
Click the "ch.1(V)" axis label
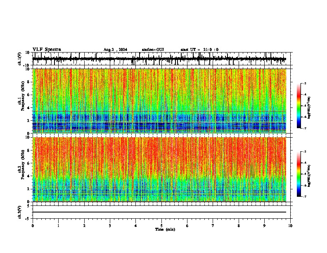(20, 59)
